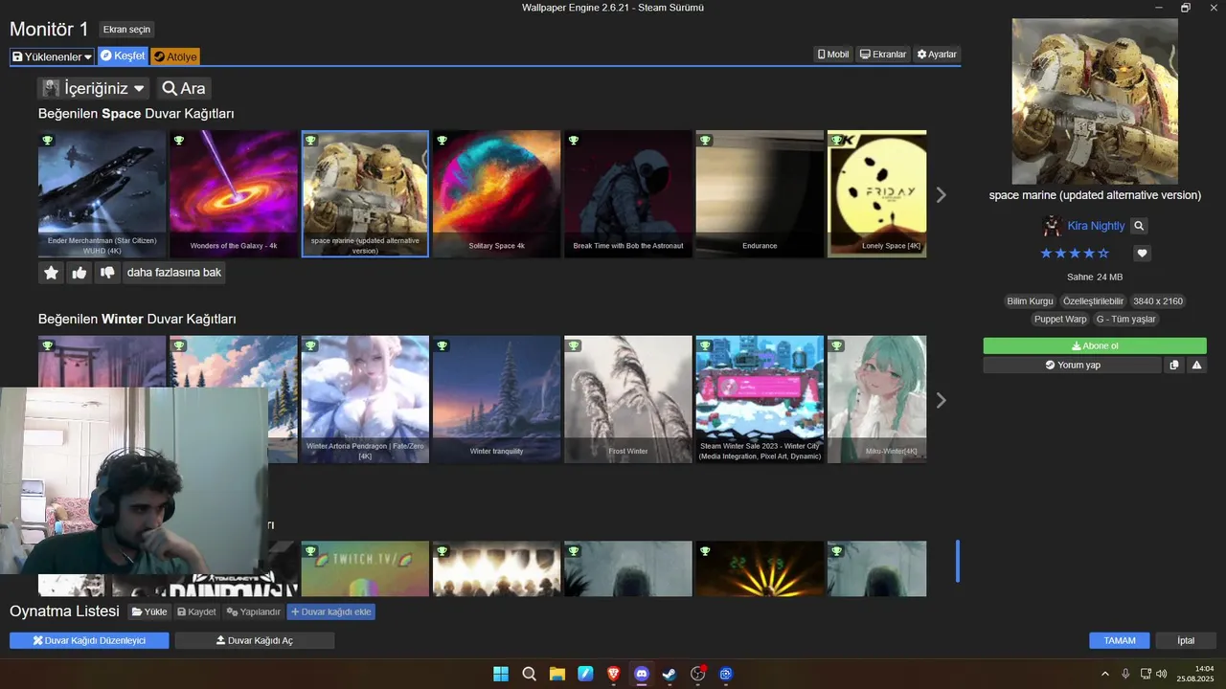Click the thumbs-up like button
The width and height of the screenshot is (1226, 689).
click(x=79, y=273)
